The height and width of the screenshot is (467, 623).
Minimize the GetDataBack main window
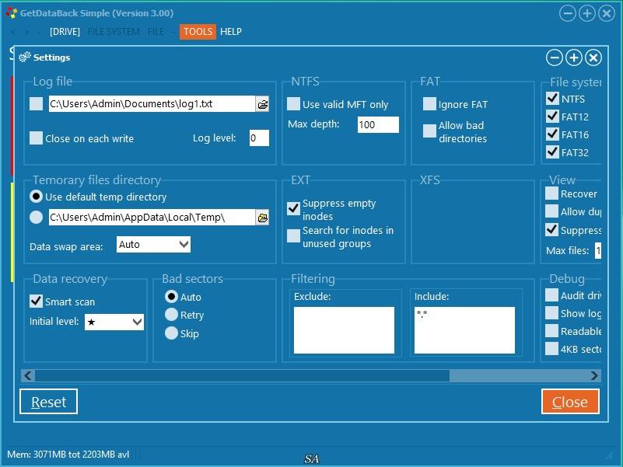tap(567, 13)
